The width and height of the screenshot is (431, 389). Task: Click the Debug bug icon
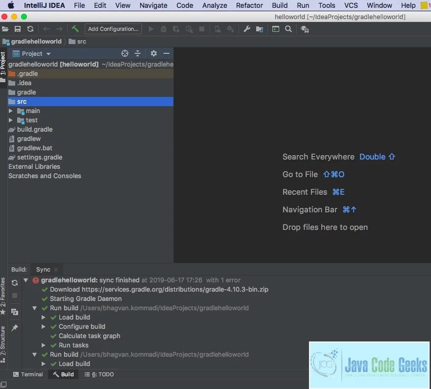[164, 29]
